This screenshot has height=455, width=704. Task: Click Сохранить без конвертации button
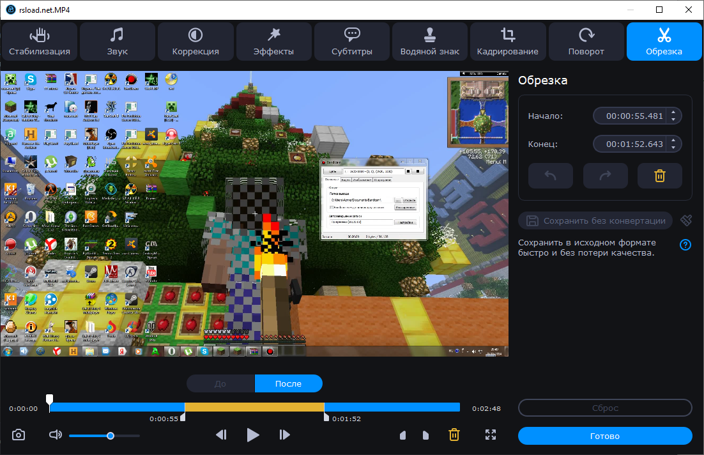click(x=595, y=220)
